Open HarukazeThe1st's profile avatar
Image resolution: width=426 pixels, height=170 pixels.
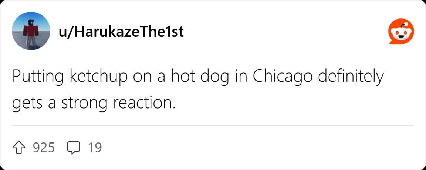(31, 31)
